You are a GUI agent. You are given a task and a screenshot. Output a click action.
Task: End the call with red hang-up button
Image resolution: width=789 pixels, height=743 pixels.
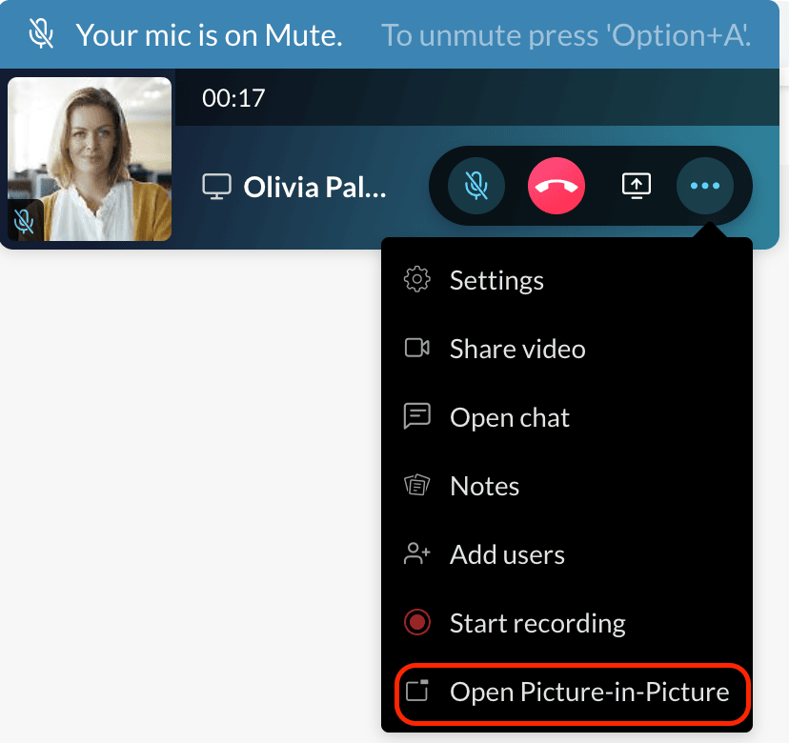point(556,186)
